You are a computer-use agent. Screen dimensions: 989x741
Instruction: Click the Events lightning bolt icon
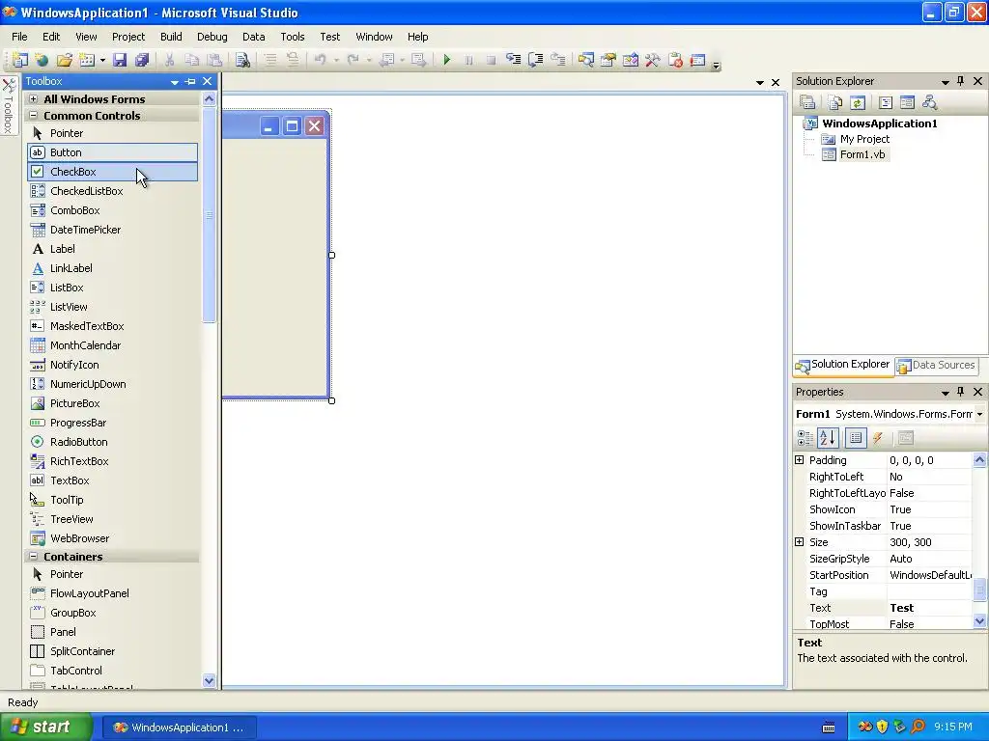click(878, 438)
